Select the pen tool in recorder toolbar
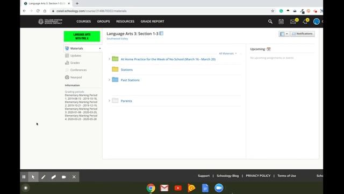 (43, 177)
